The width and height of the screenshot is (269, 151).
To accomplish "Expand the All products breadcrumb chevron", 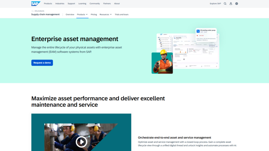I will [32, 11].
